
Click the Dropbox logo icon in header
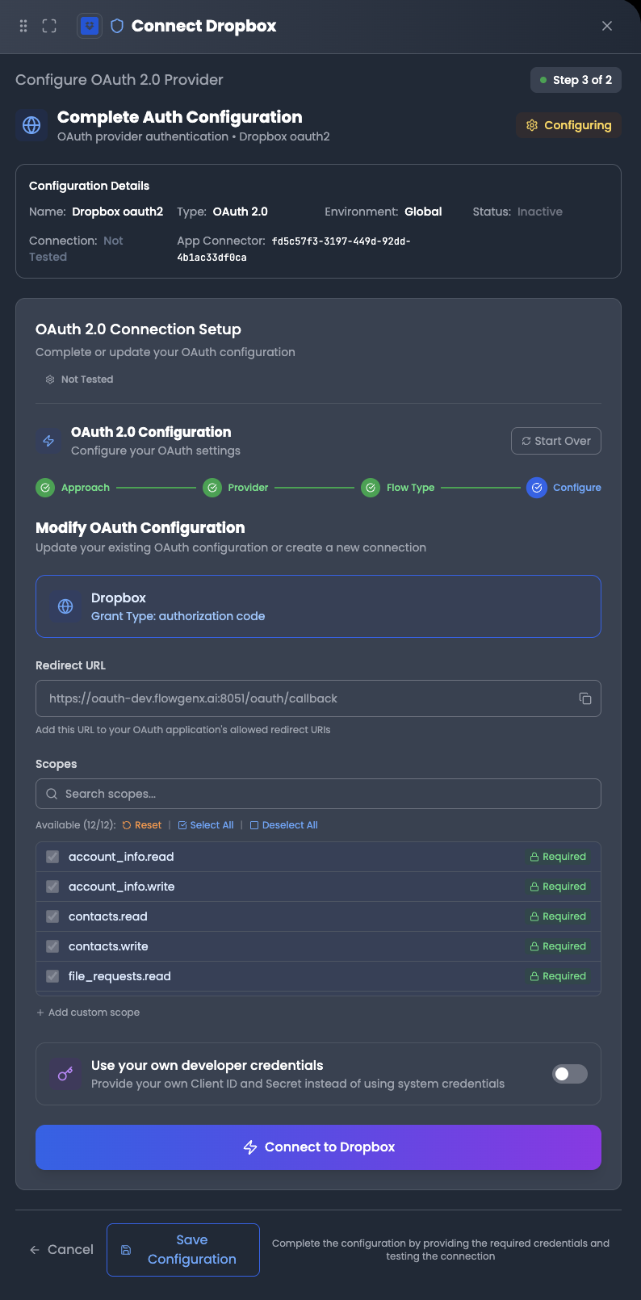(x=90, y=26)
